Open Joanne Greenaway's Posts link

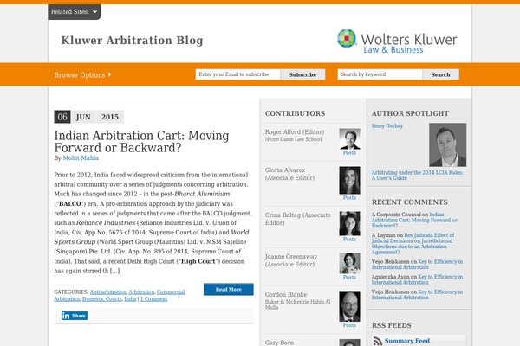coord(349,277)
